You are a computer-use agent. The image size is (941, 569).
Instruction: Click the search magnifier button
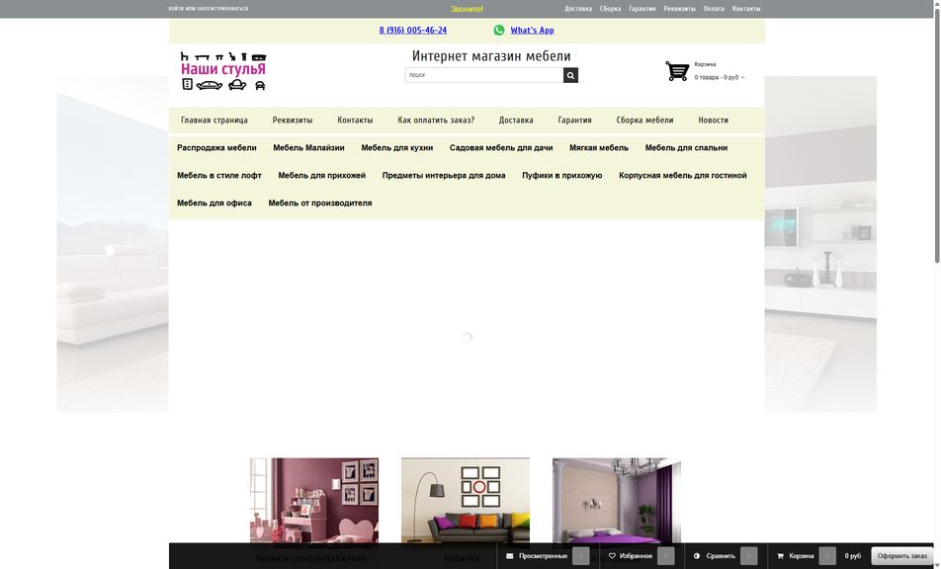tap(570, 75)
